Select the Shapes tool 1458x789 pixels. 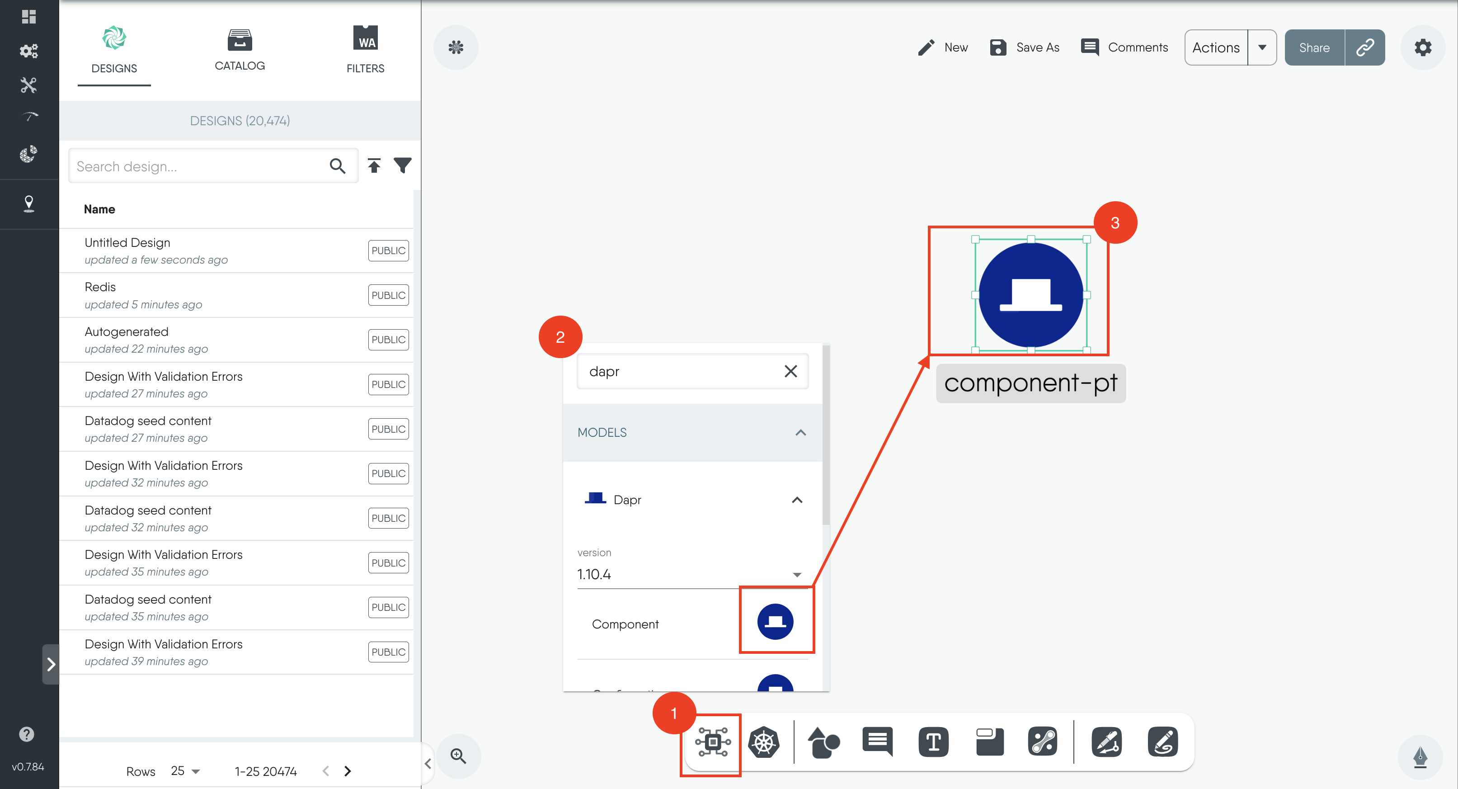823,742
